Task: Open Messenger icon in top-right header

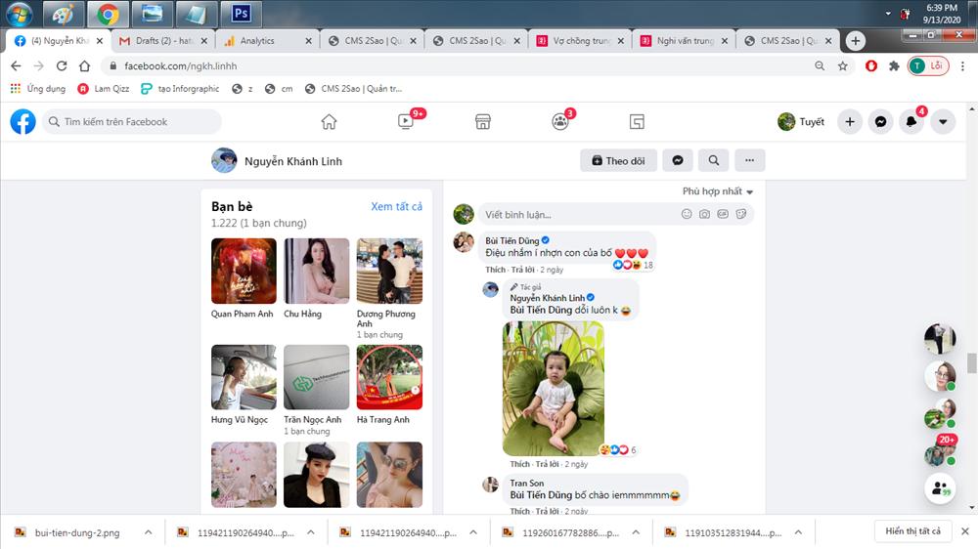Action: (881, 122)
